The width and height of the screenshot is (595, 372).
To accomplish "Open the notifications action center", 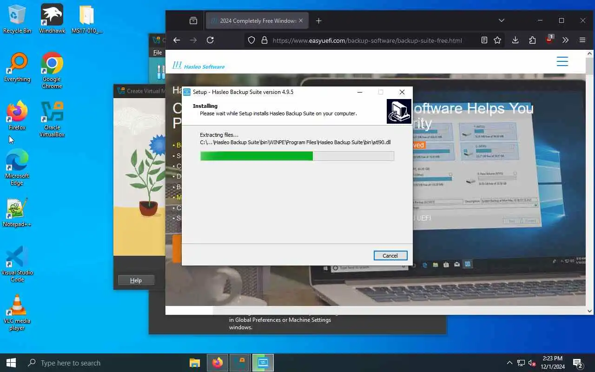I will [x=578, y=363].
